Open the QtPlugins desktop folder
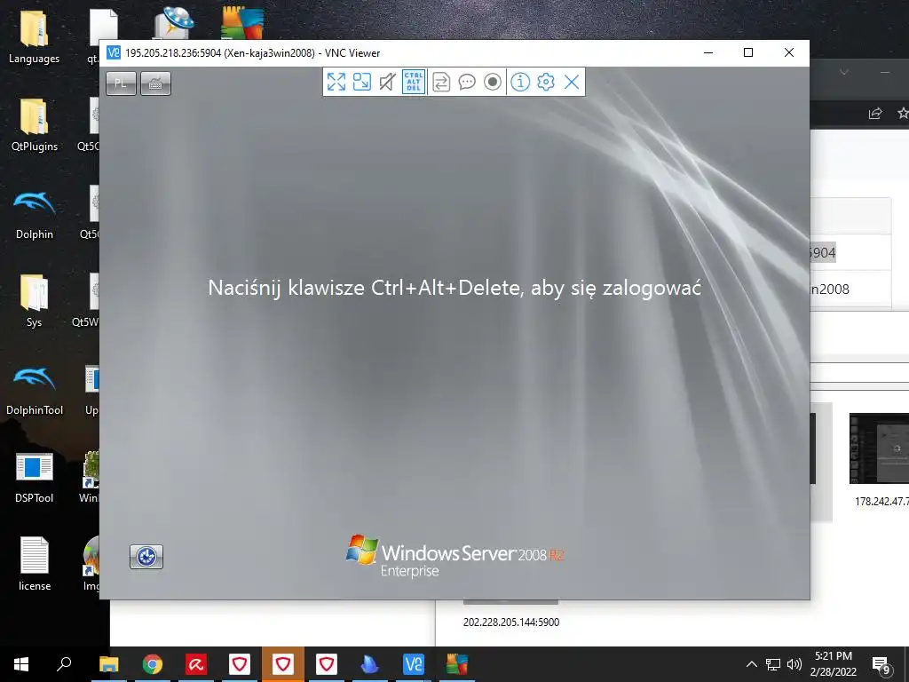The height and width of the screenshot is (682, 909). (x=35, y=124)
